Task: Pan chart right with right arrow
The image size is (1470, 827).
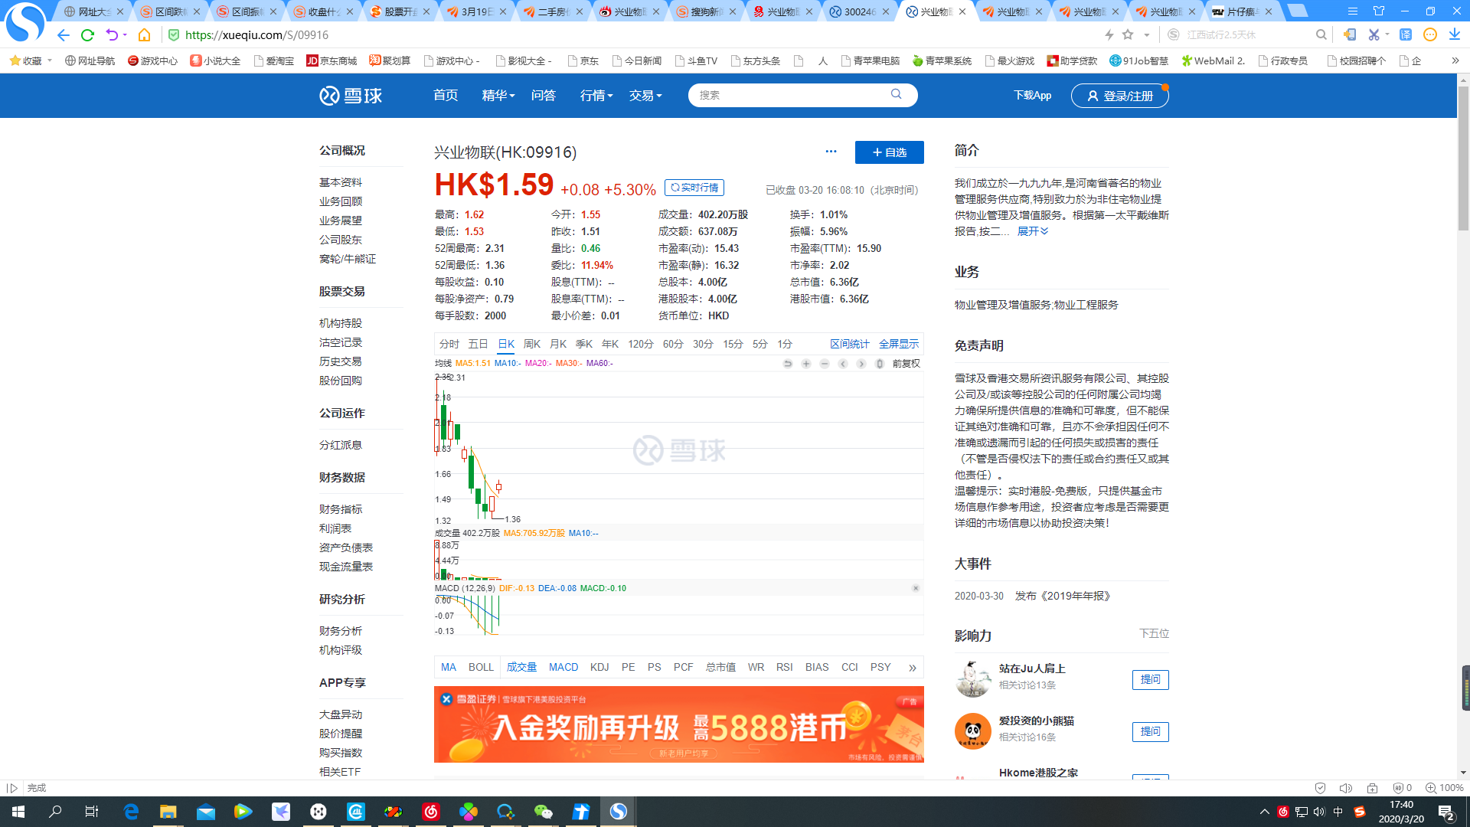Action: 861,364
